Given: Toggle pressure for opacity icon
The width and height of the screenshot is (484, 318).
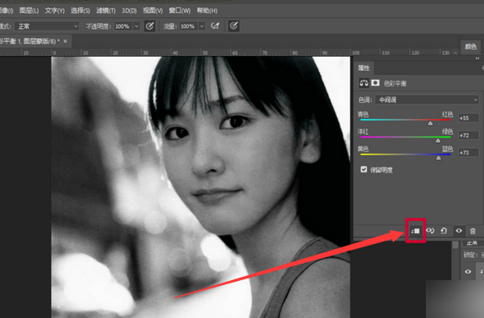Looking at the screenshot, I should (x=149, y=26).
